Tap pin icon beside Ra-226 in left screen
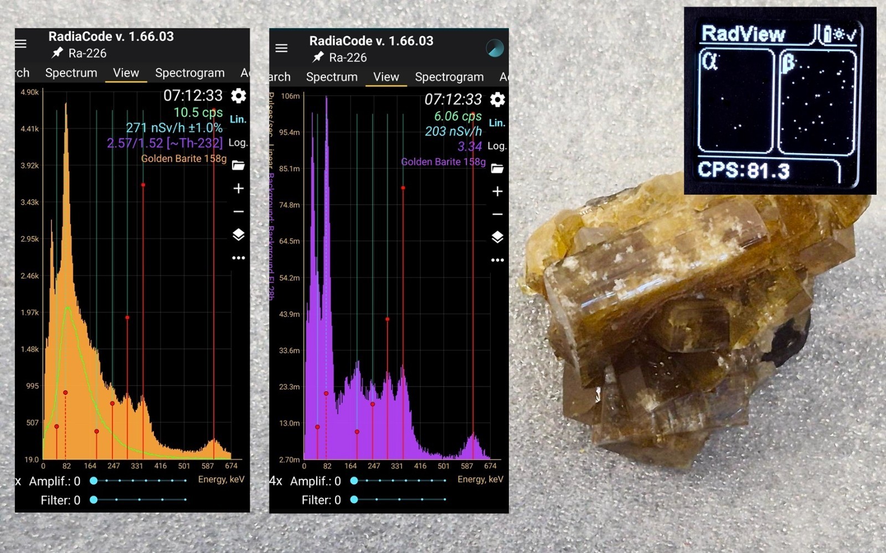The height and width of the screenshot is (553, 886). [57, 53]
